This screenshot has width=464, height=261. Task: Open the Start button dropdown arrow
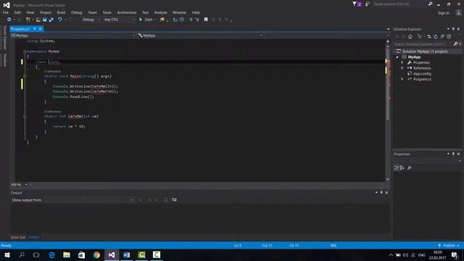pyautogui.click(x=154, y=20)
